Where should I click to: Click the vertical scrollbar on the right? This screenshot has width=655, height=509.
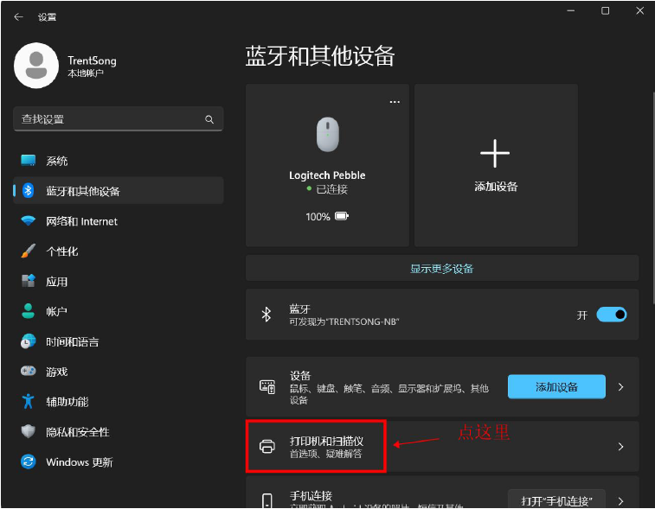653,198
